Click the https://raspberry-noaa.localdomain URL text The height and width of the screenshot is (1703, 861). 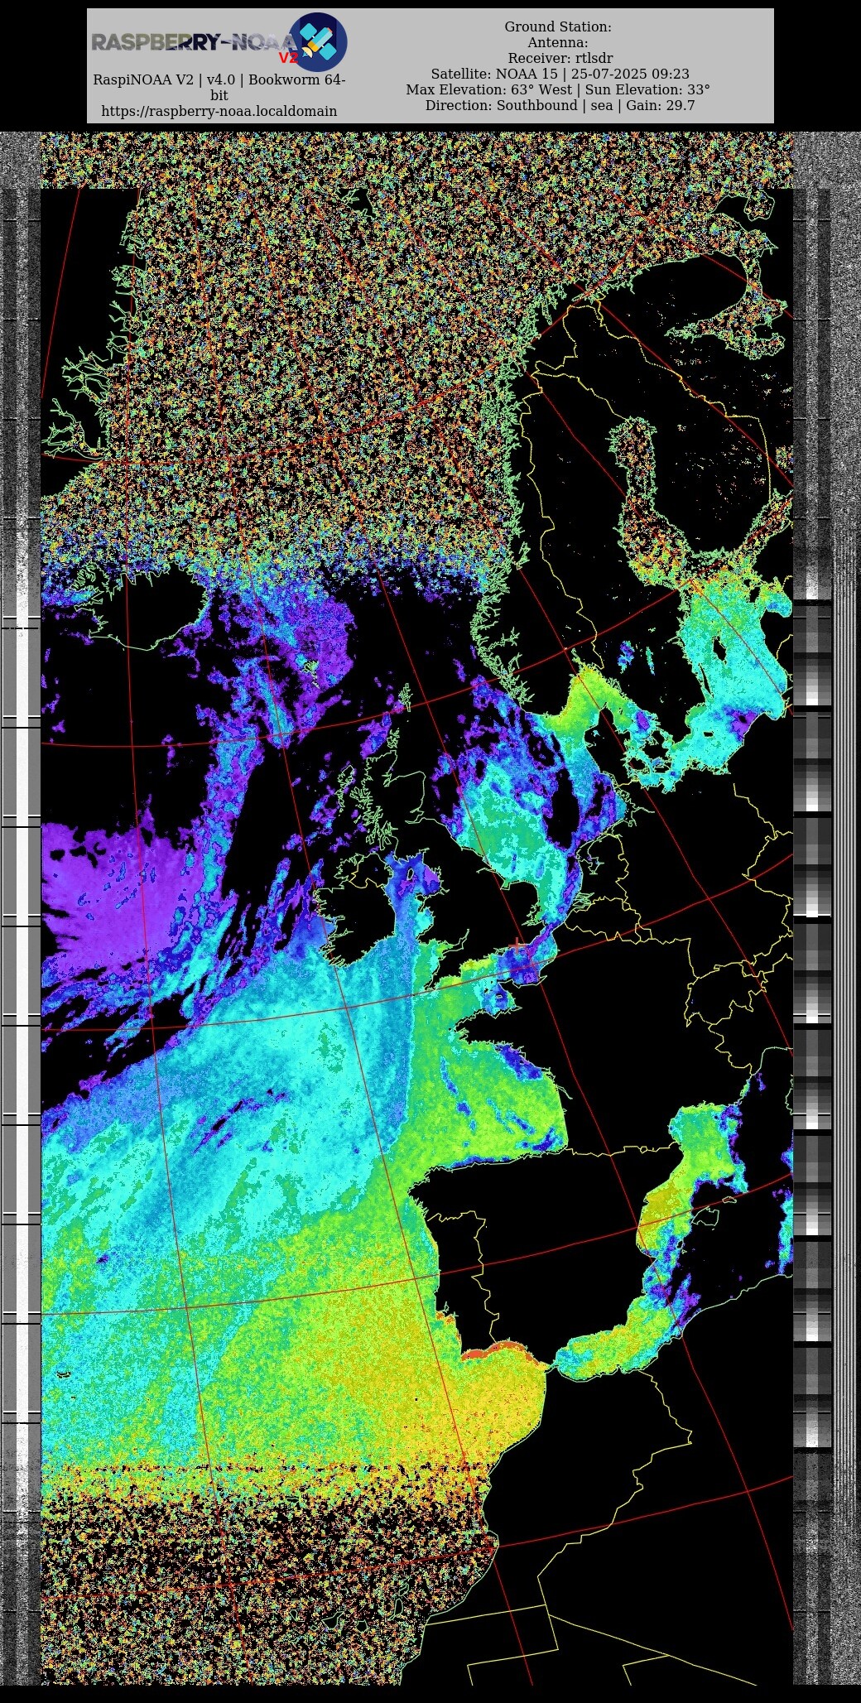click(219, 111)
